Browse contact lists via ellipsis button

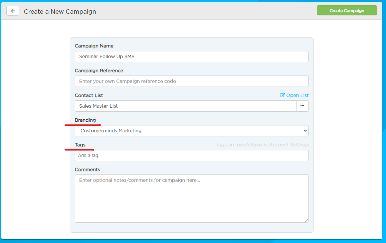tap(302, 106)
